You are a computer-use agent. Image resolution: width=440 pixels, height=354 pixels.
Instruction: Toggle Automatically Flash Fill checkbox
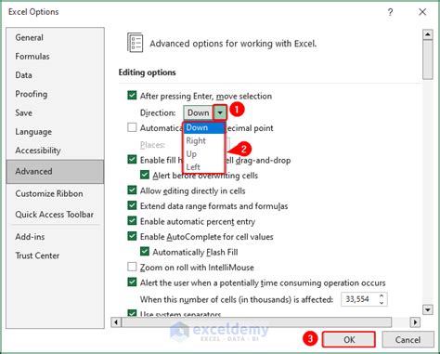pos(145,252)
